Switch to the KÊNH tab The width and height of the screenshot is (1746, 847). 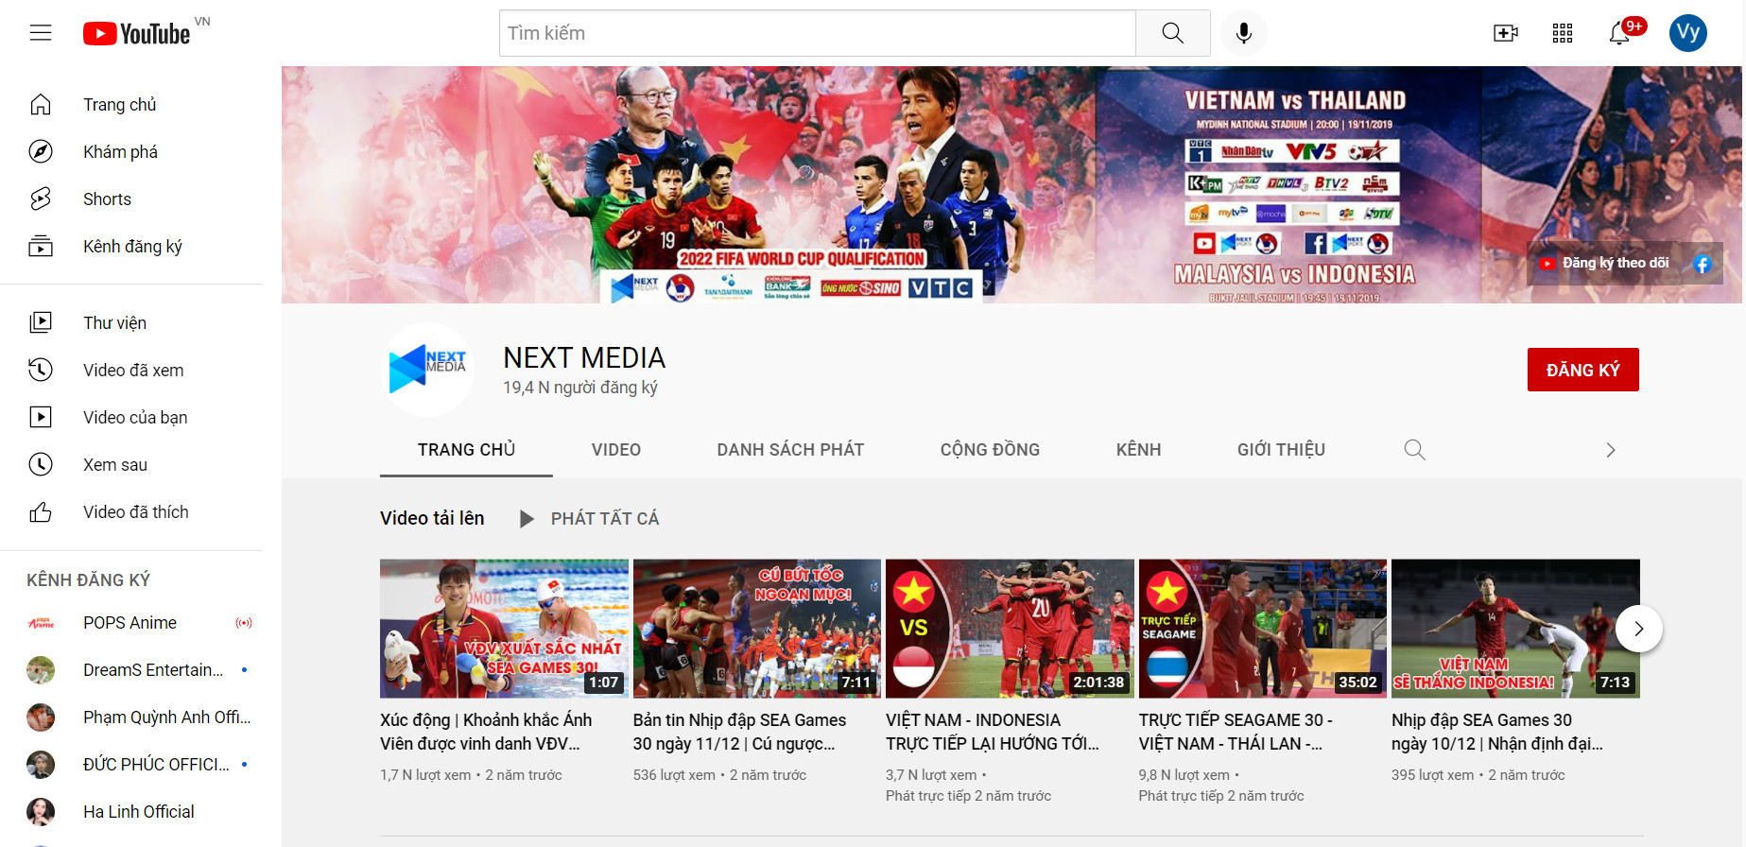pos(1138,450)
